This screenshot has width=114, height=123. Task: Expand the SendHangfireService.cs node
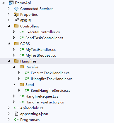point(19,90)
